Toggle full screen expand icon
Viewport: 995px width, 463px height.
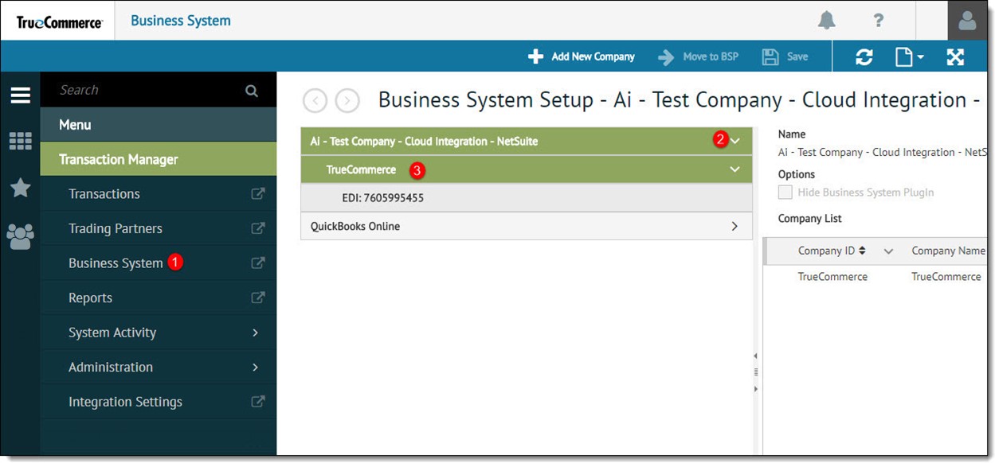click(x=955, y=56)
